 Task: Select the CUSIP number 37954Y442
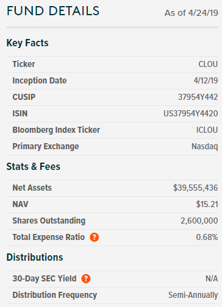click(x=198, y=97)
